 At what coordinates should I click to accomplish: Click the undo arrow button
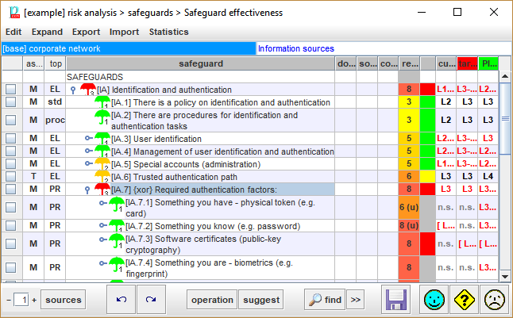tap(121, 300)
